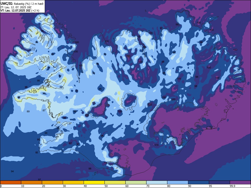The width and height of the screenshot is (251, 188).
Task: Click the 'VT: Lau. 12.07.2025 20Z (+2 h)' line
Action: click(20, 11)
